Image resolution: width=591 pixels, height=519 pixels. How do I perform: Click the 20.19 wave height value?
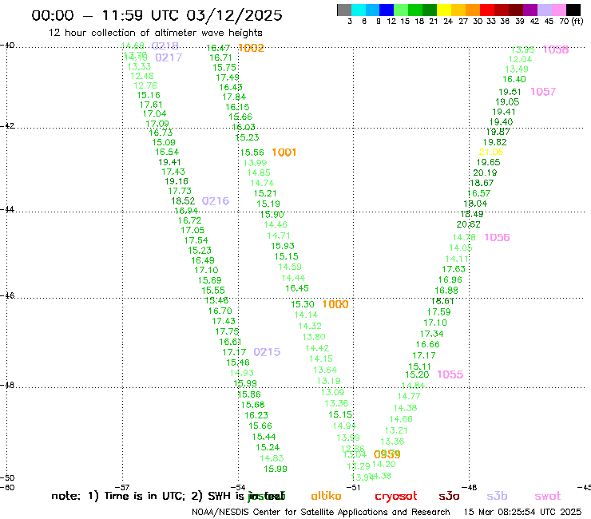point(485,172)
